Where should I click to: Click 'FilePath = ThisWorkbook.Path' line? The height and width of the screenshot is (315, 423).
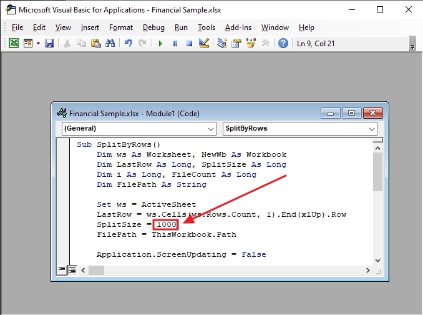167,234
